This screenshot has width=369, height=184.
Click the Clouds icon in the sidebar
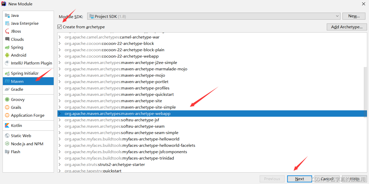(7, 39)
